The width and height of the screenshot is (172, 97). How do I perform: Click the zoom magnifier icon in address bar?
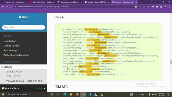click(x=140, y=6)
